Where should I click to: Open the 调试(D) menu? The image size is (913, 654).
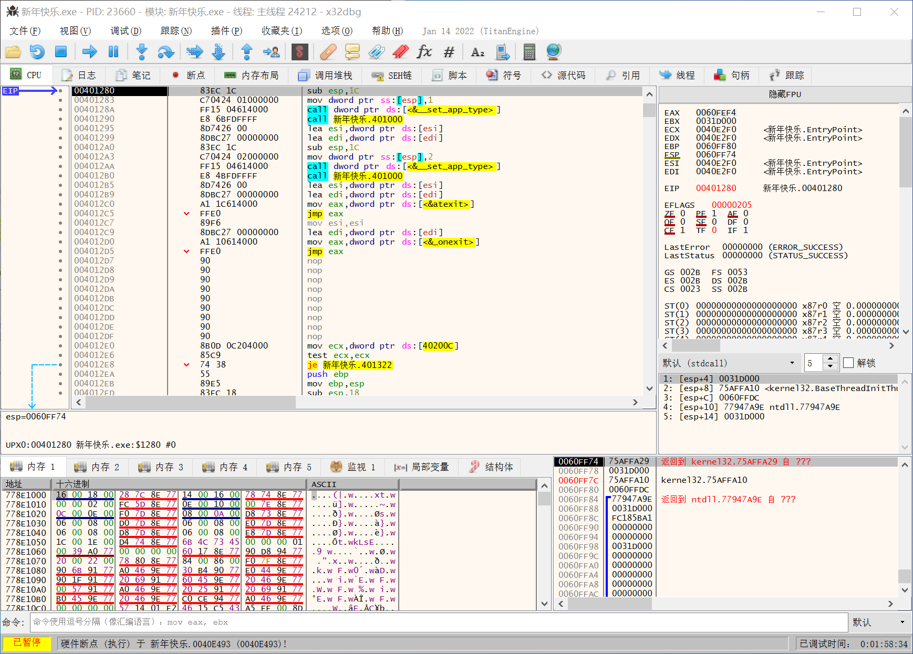(126, 31)
